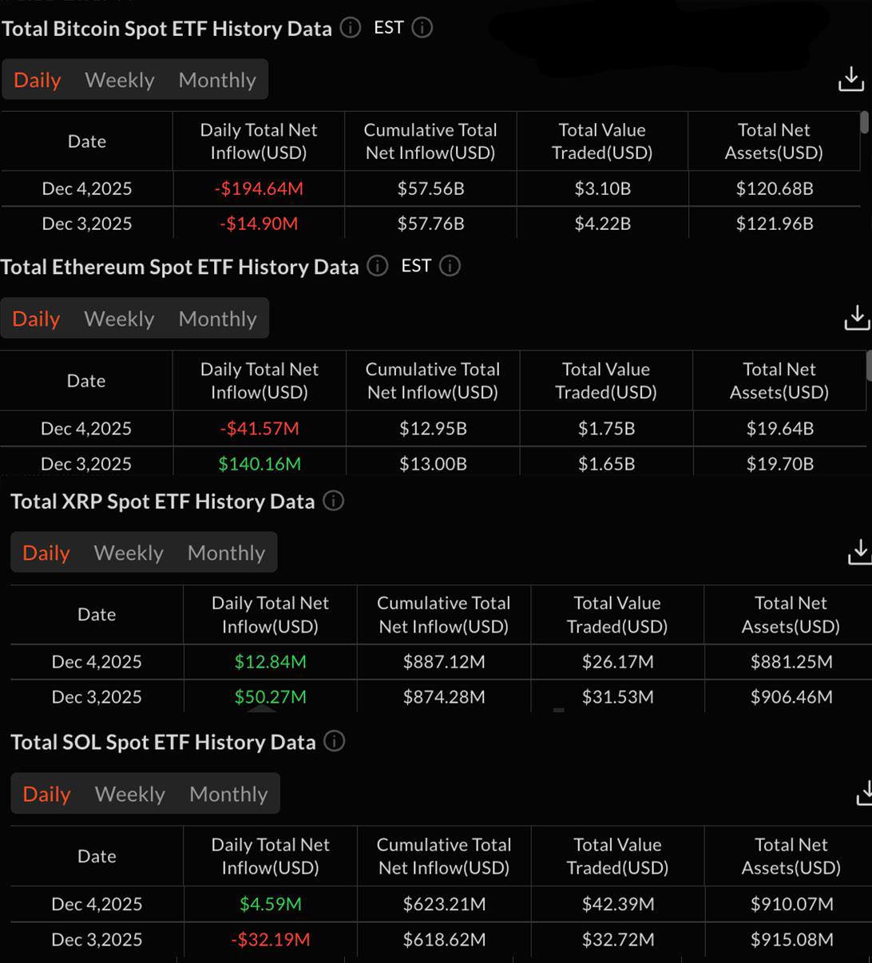Open info icon beside SOL Spot ETF title
The width and height of the screenshot is (872, 963).
(334, 741)
